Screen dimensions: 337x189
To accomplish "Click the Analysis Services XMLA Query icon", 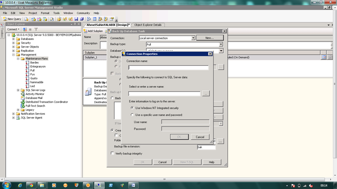I will pyautogui.click(x=45, y=19).
